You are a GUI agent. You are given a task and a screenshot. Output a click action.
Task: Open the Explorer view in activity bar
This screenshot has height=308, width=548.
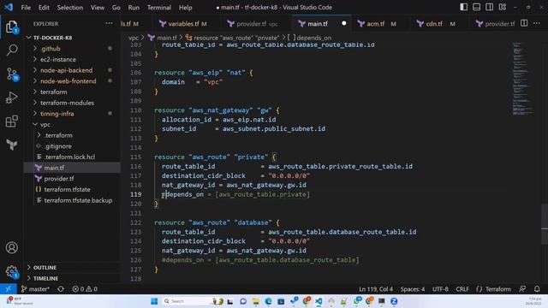tap(11, 27)
